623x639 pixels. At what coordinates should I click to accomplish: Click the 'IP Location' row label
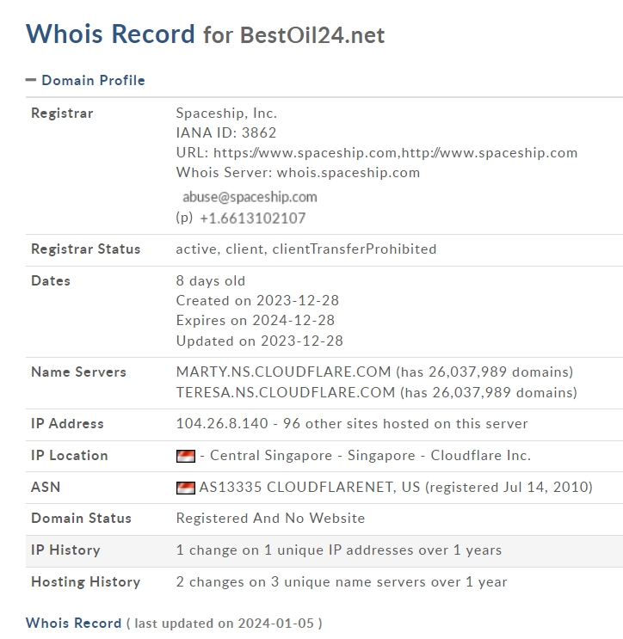pyautogui.click(x=70, y=455)
